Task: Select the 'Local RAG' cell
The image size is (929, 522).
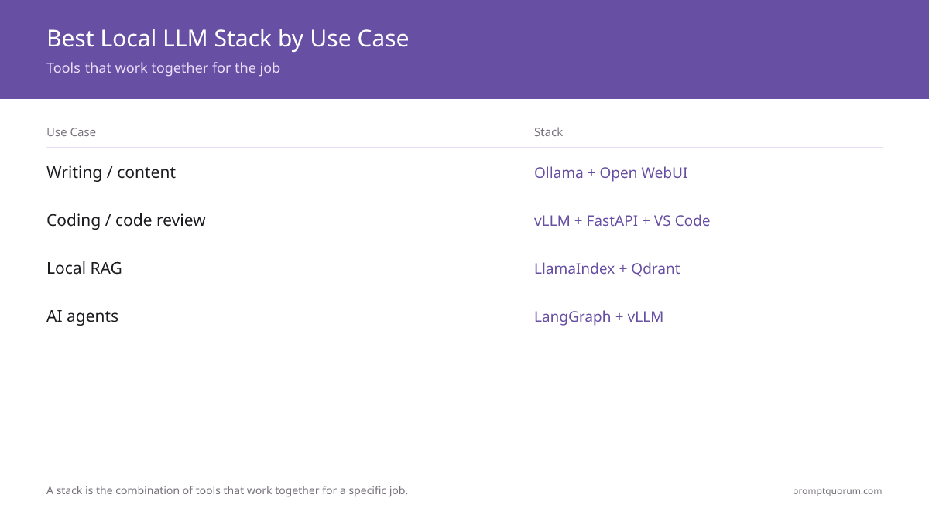Action: pos(84,268)
